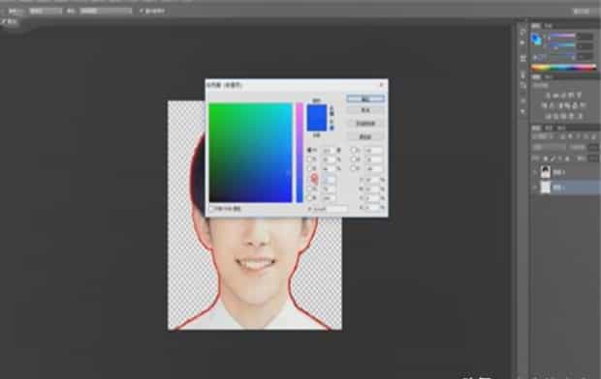The image size is (601, 379).
Task: Click foreground color swatch in Color panel
Action: coord(535,38)
